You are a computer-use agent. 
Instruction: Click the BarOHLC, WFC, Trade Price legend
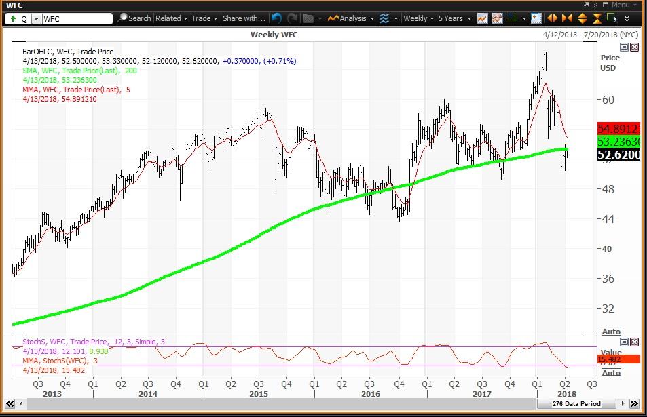tap(68, 52)
